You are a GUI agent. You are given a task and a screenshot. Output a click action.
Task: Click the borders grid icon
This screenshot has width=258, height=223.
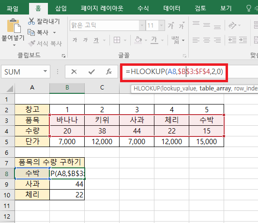117,40
